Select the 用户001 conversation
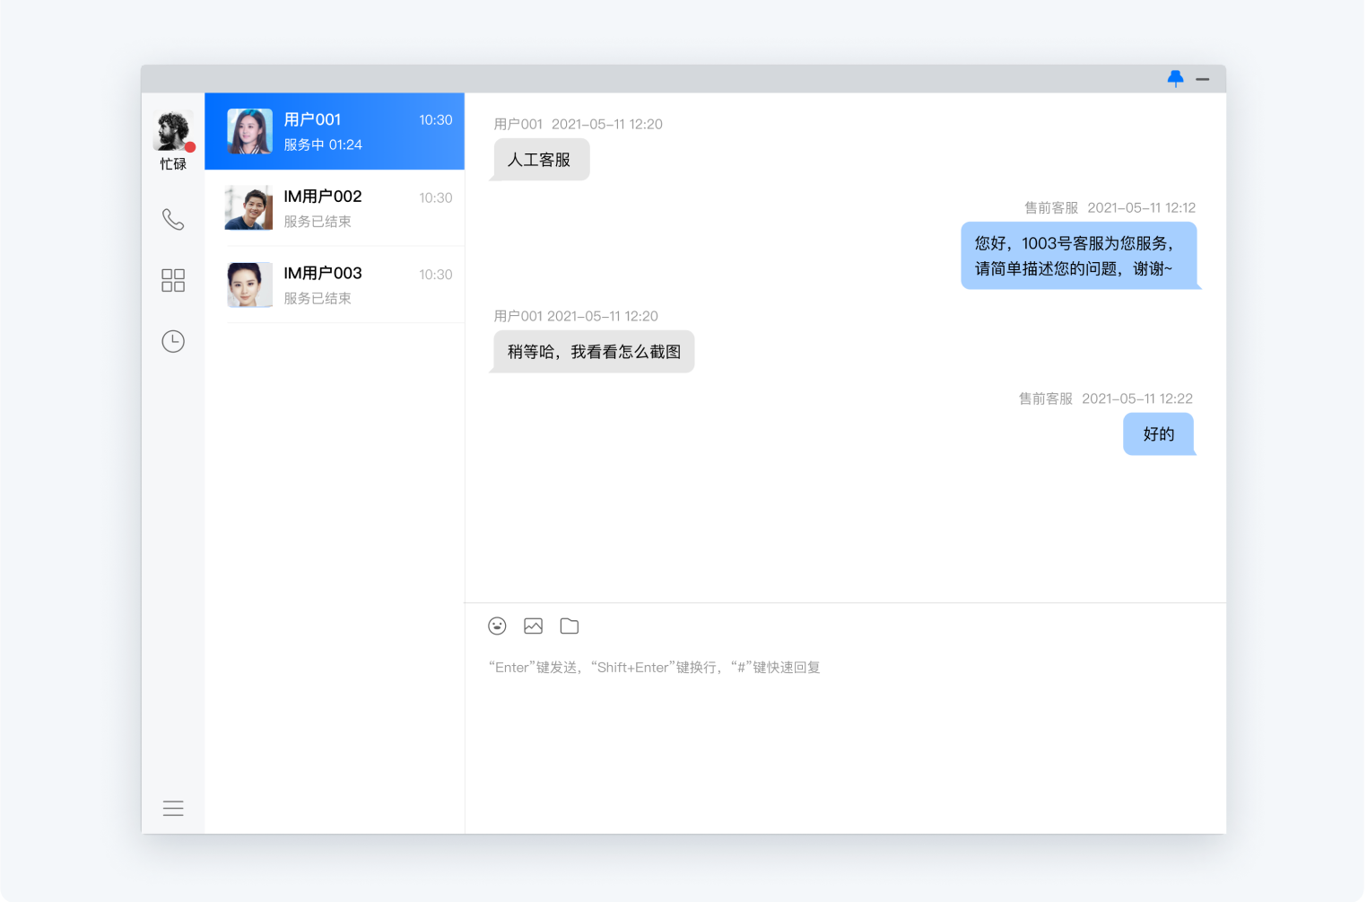This screenshot has width=1367, height=902. [x=335, y=131]
